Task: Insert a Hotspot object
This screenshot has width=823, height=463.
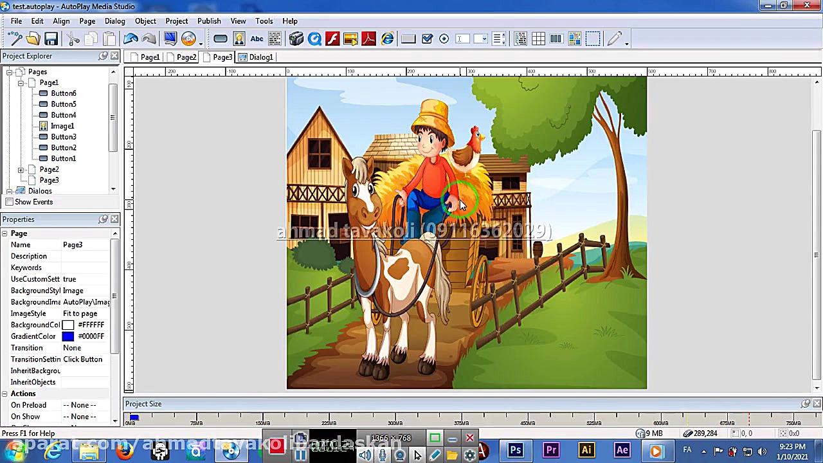Action: (593, 39)
